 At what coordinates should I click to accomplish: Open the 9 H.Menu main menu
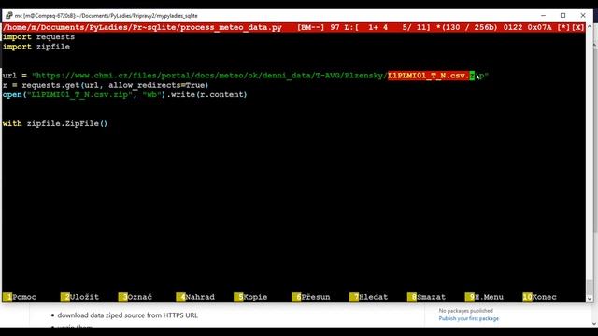[484, 297]
